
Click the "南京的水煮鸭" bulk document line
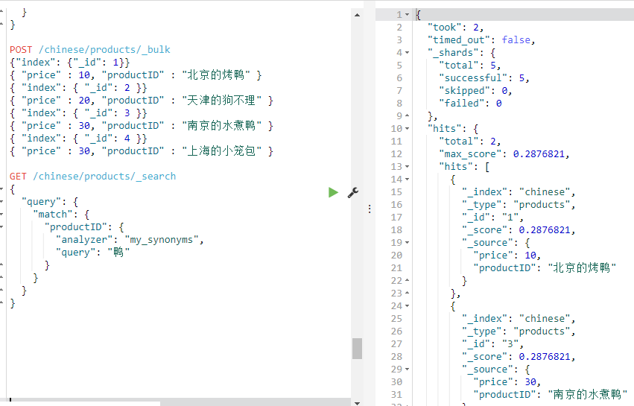pos(142,126)
